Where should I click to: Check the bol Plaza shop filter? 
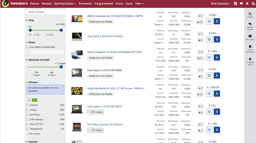27,115
